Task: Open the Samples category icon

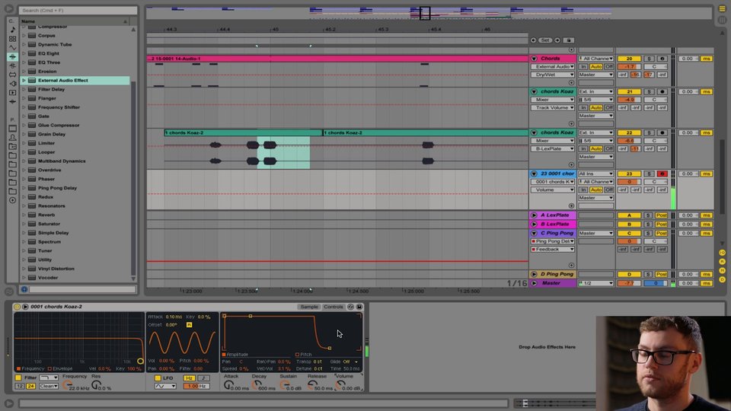Action: [13, 101]
